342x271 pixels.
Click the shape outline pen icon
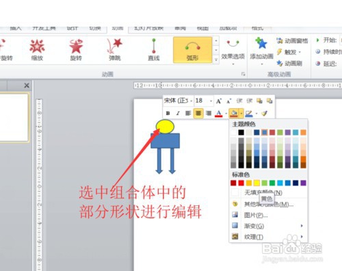pos(249,114)
